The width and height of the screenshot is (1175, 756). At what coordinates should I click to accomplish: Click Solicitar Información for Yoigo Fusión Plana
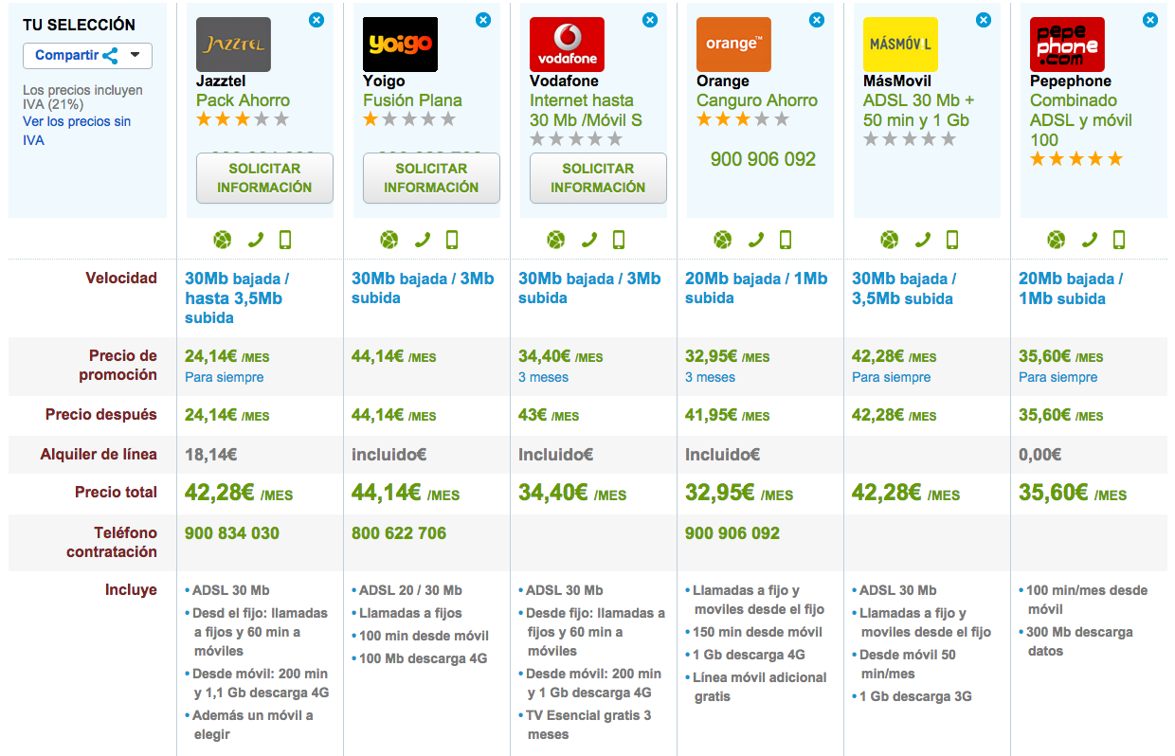click(431, 178)
